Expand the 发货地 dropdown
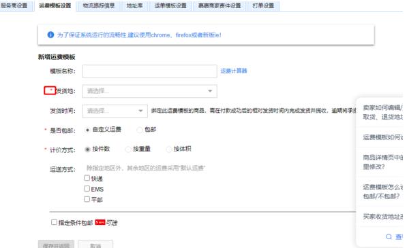The width and height of the screenshot is (409, 248). 149,91
